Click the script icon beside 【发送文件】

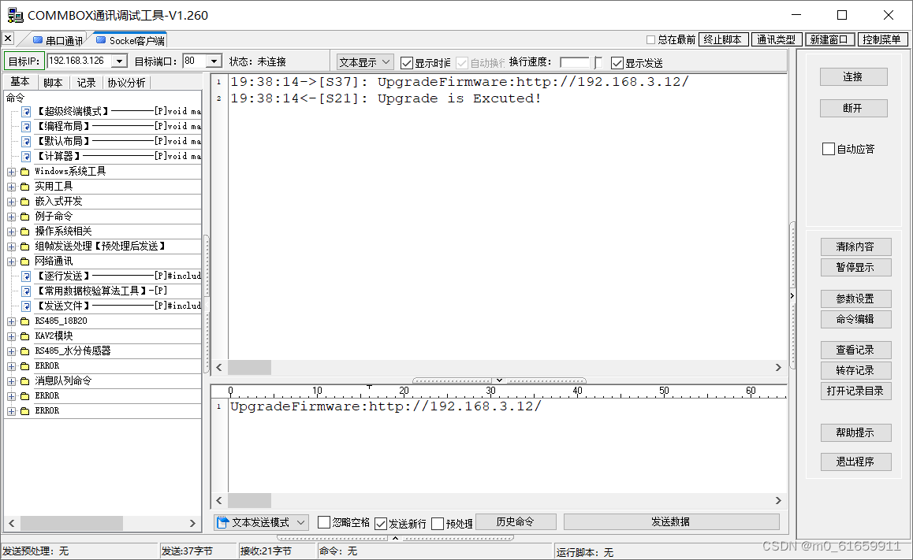click(26, 306)
